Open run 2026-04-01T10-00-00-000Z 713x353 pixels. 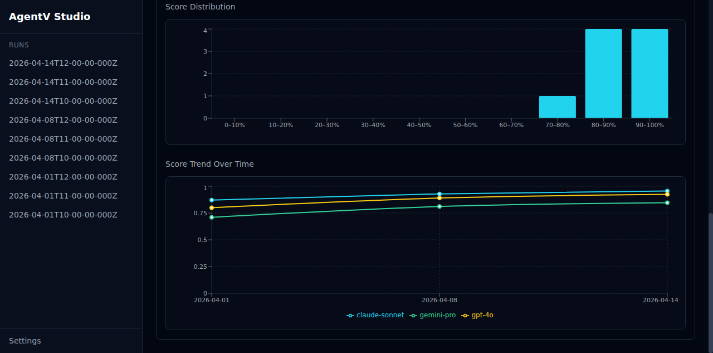[63, 214]
